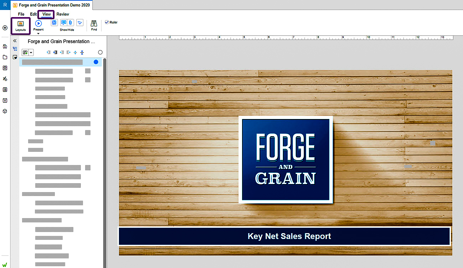Image resolution: width=463 pixels, height=268 pixels.
Task: Open the dropdown next to the add-slide icon
Action: [x=31, y=52]
